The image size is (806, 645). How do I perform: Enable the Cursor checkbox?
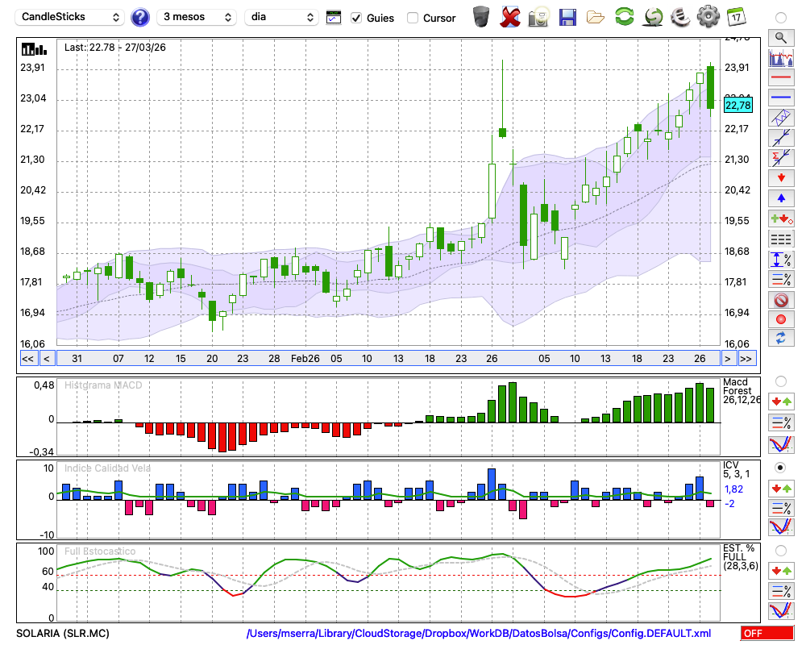tap(413, 18)
